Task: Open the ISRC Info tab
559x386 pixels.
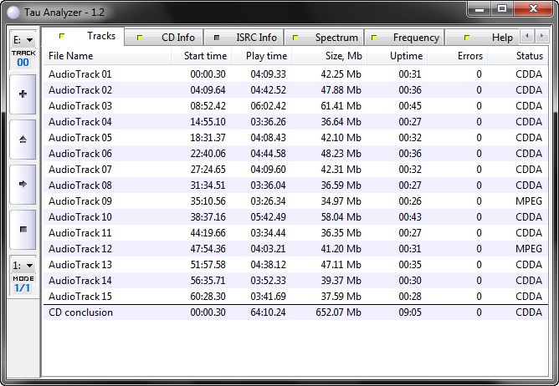Action: 244,38
